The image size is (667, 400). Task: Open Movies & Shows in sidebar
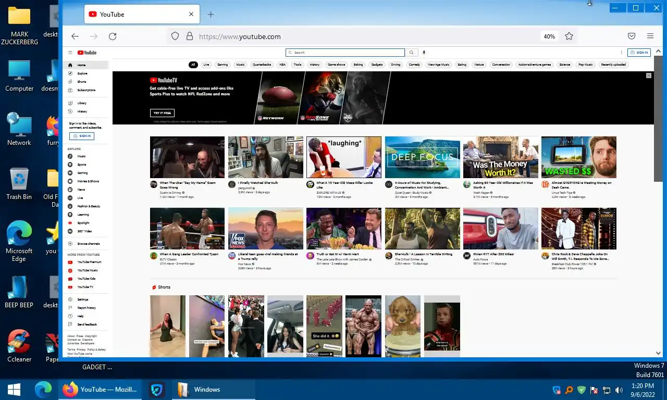86,181
